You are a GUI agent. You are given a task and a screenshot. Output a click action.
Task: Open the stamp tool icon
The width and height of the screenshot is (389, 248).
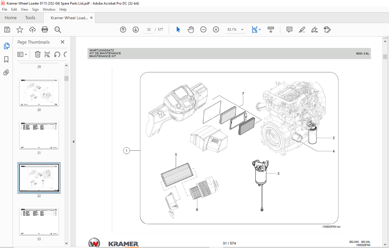click(327, 30)
